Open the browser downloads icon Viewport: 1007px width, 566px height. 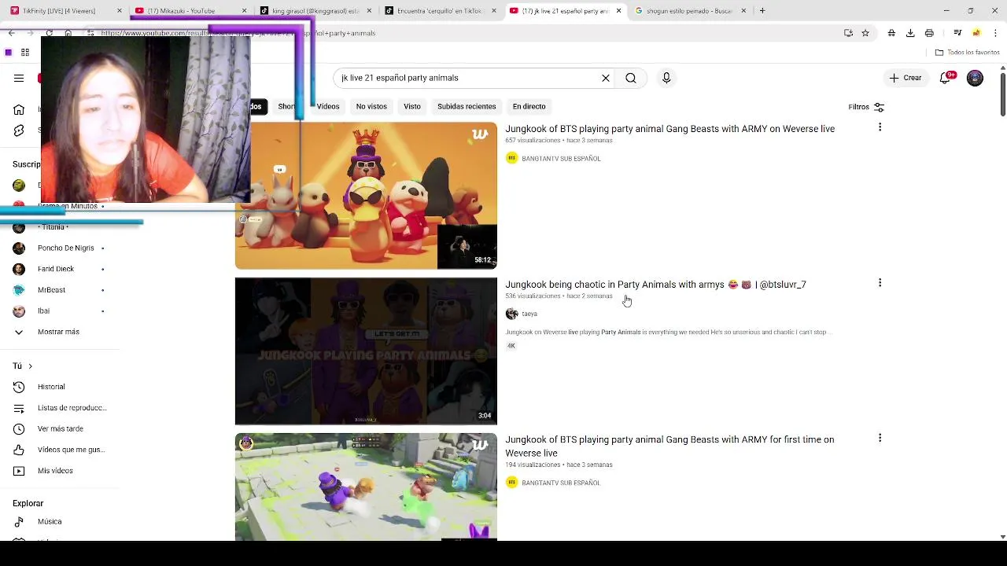[x=910, y=33]
